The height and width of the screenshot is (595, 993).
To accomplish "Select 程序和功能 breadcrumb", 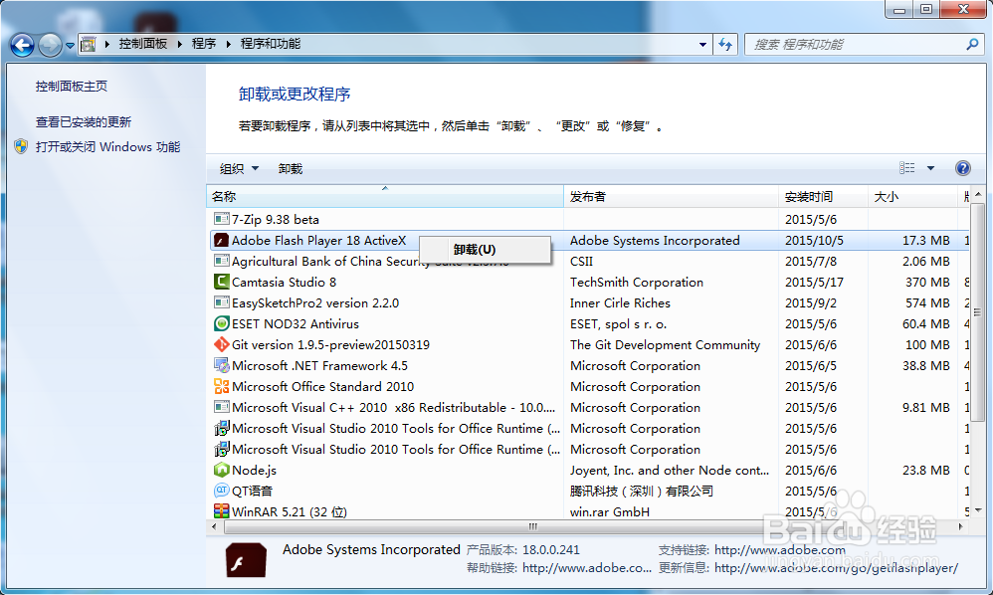I will [x=271, y=44].
